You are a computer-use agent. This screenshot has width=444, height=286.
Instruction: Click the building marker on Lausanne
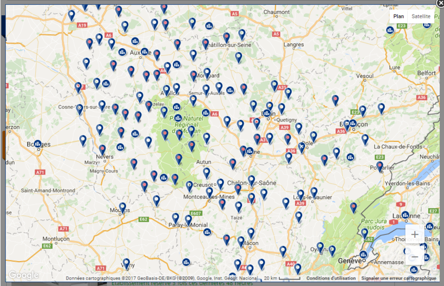click(x=405, y=215)
